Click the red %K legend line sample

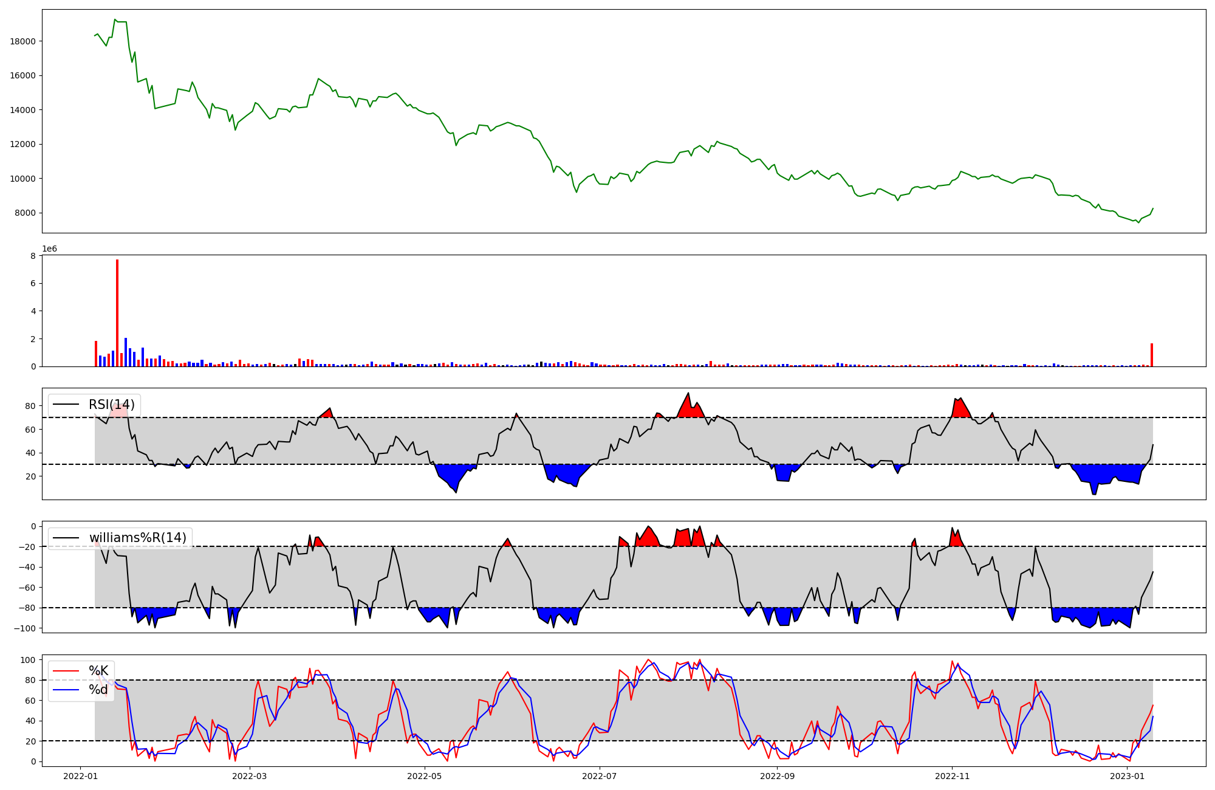point(66,671)
